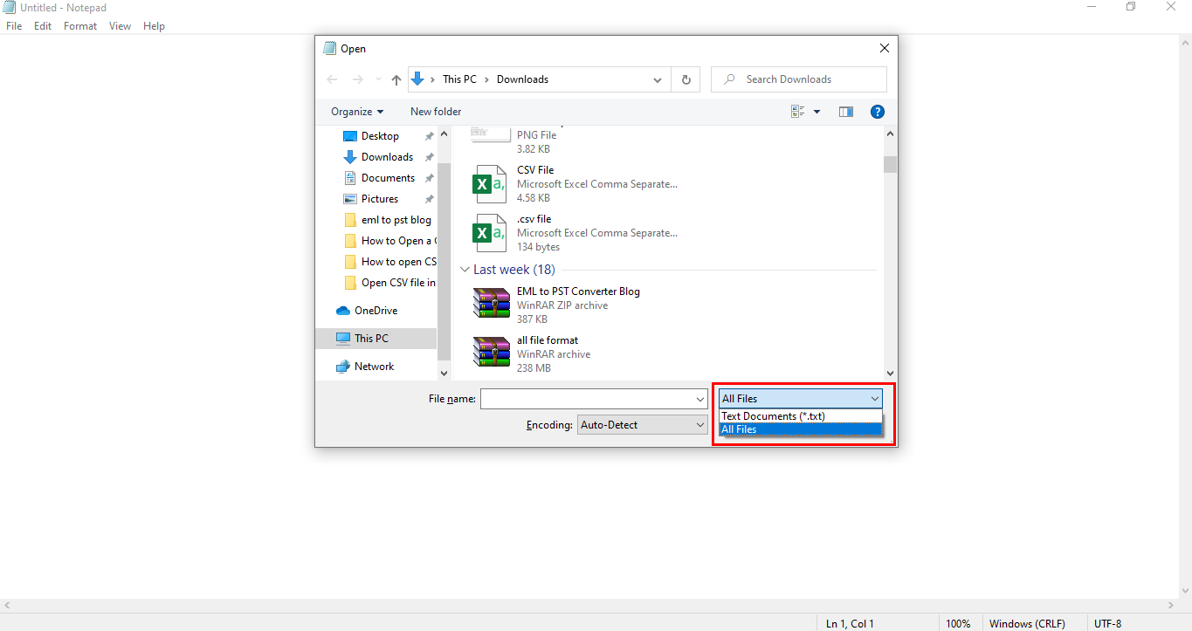Select the WinRAR icon for EML to PST Converter Blog
Image resolution: width=1192 pixels, height=631 pixels.
[492, 304]
